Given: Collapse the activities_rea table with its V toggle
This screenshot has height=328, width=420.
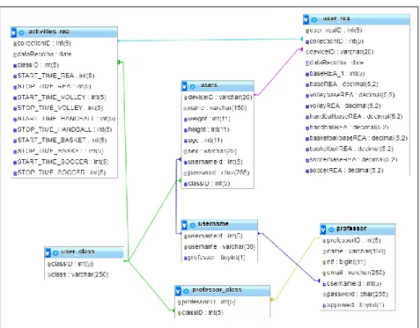Looking at the screenshot, I should coord(13,33).
